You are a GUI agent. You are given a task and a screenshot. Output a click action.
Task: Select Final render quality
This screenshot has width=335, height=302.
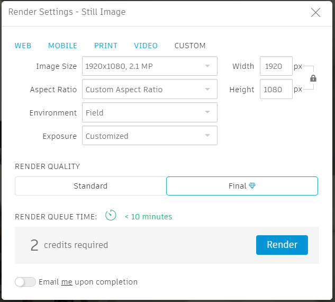(242, 186)
